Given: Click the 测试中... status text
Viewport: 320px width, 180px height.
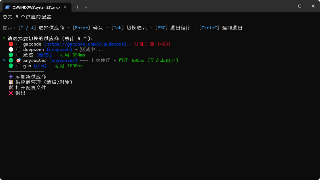Looking at the screenshot, I should [x=92, y=50].
